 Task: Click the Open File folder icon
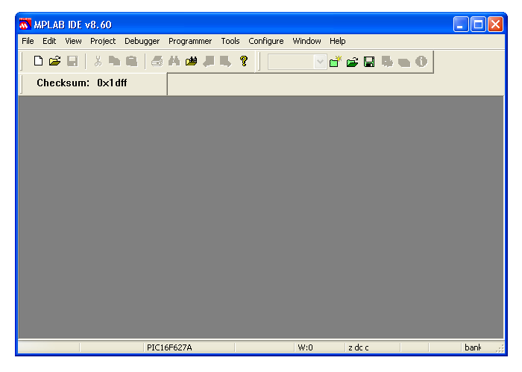click(x=54, y=62)
